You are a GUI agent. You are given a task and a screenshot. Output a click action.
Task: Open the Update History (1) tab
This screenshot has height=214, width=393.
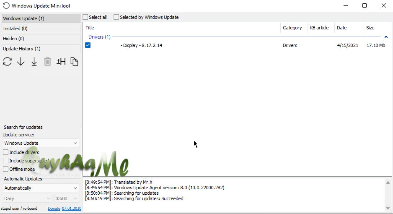click(41, 49)
